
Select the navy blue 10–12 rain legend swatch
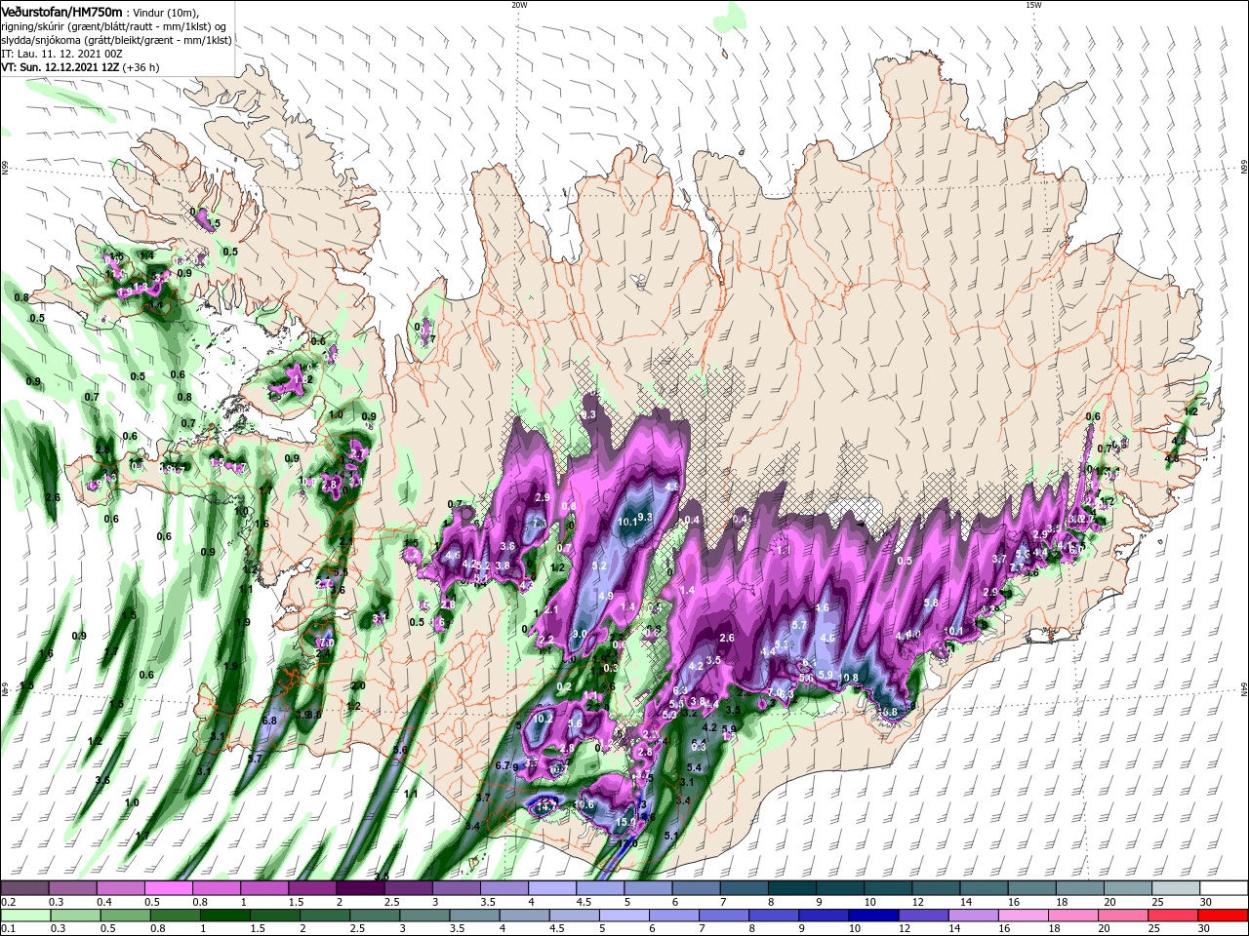point(871,916)
